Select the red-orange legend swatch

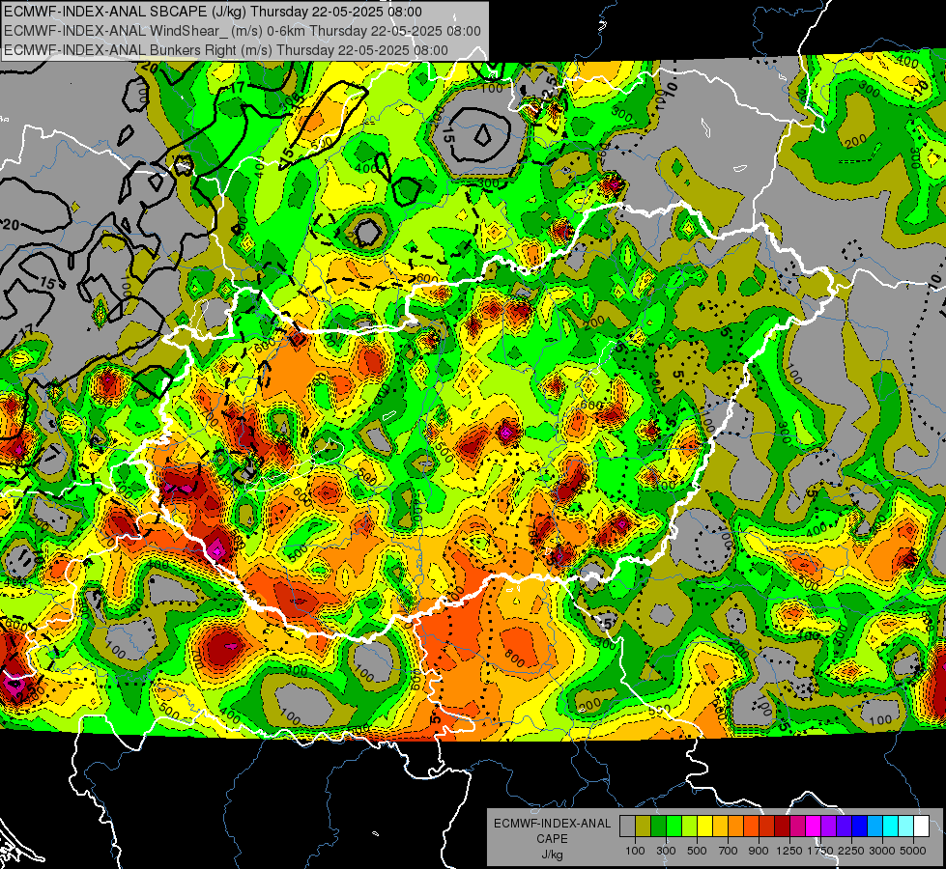[x=751, y=827]
